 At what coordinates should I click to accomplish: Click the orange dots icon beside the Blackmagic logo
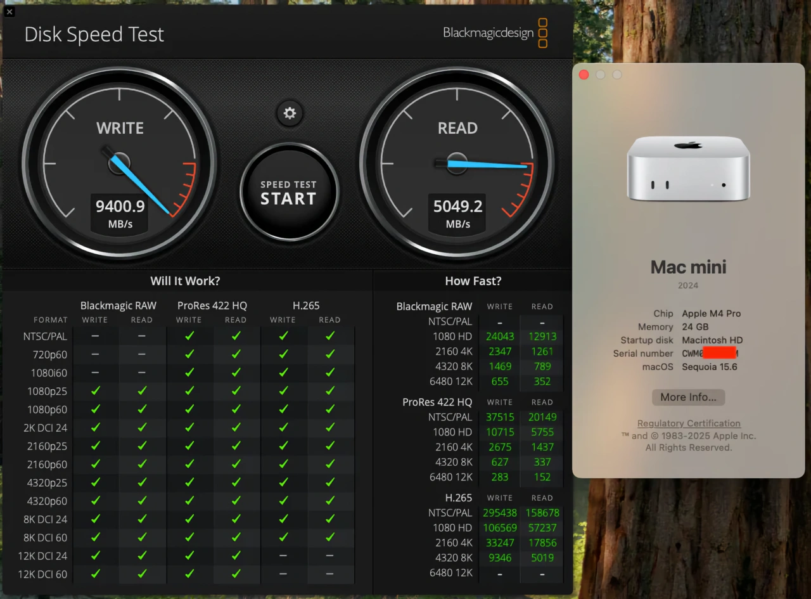pos(542,33)
